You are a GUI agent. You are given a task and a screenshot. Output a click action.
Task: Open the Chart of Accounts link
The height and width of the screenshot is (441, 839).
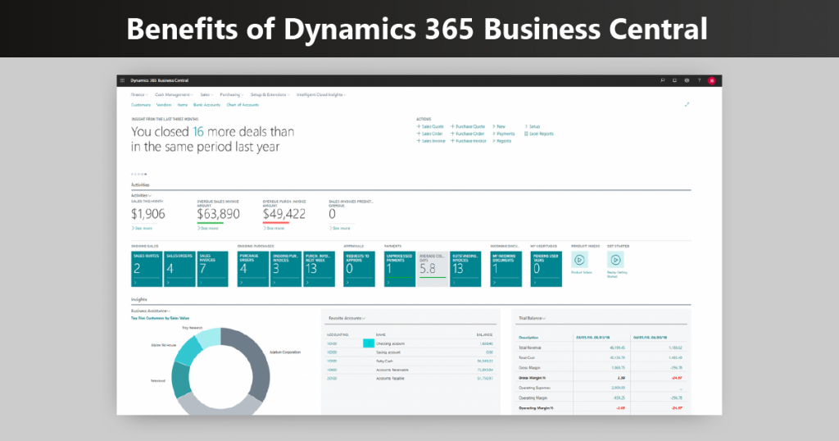[x=243, y=105]
